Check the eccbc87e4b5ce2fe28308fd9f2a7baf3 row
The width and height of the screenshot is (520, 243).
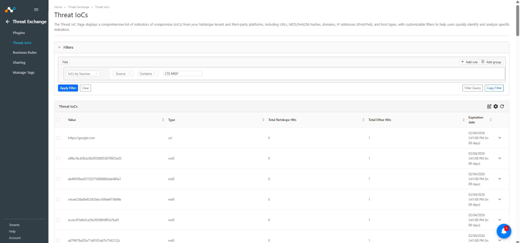point(58,220)
